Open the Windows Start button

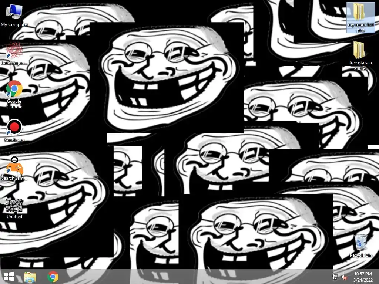[x=9, y=277]
